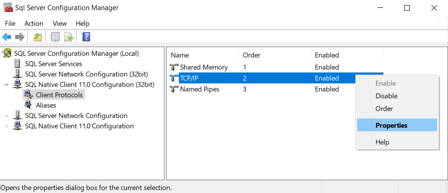Expand the SQL Native Client 11.0 Configuration node

6,126
